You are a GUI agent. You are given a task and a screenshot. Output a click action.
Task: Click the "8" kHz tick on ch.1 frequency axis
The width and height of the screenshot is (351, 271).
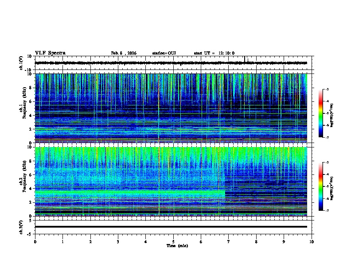pos(31,88)
